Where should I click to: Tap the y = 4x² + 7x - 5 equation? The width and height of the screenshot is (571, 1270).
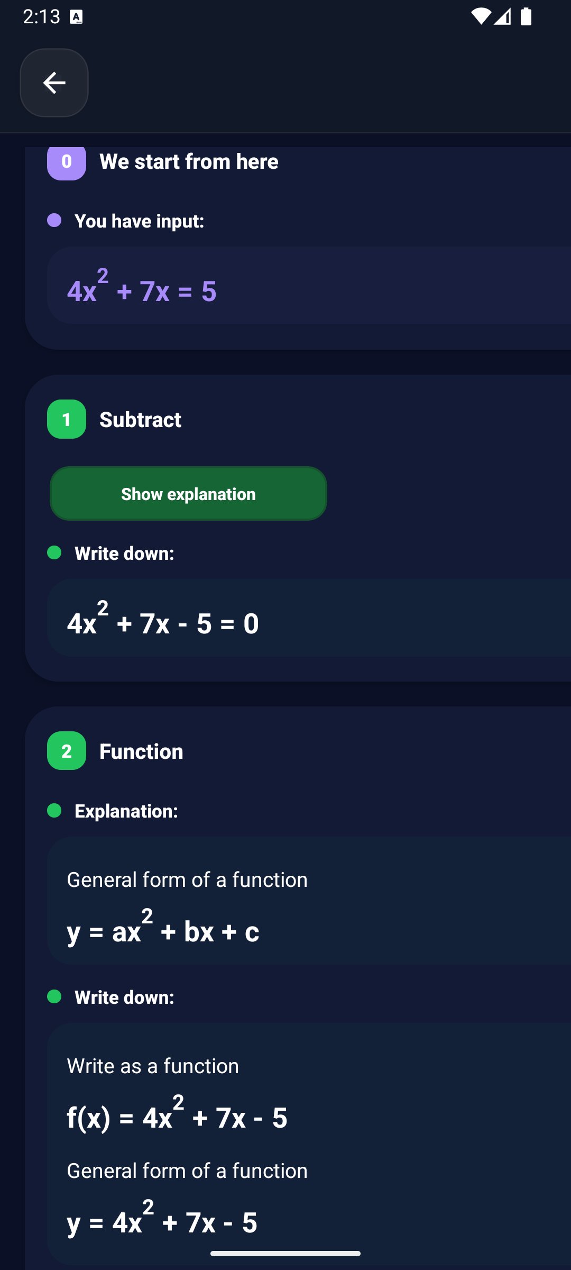coord(162,1218)
